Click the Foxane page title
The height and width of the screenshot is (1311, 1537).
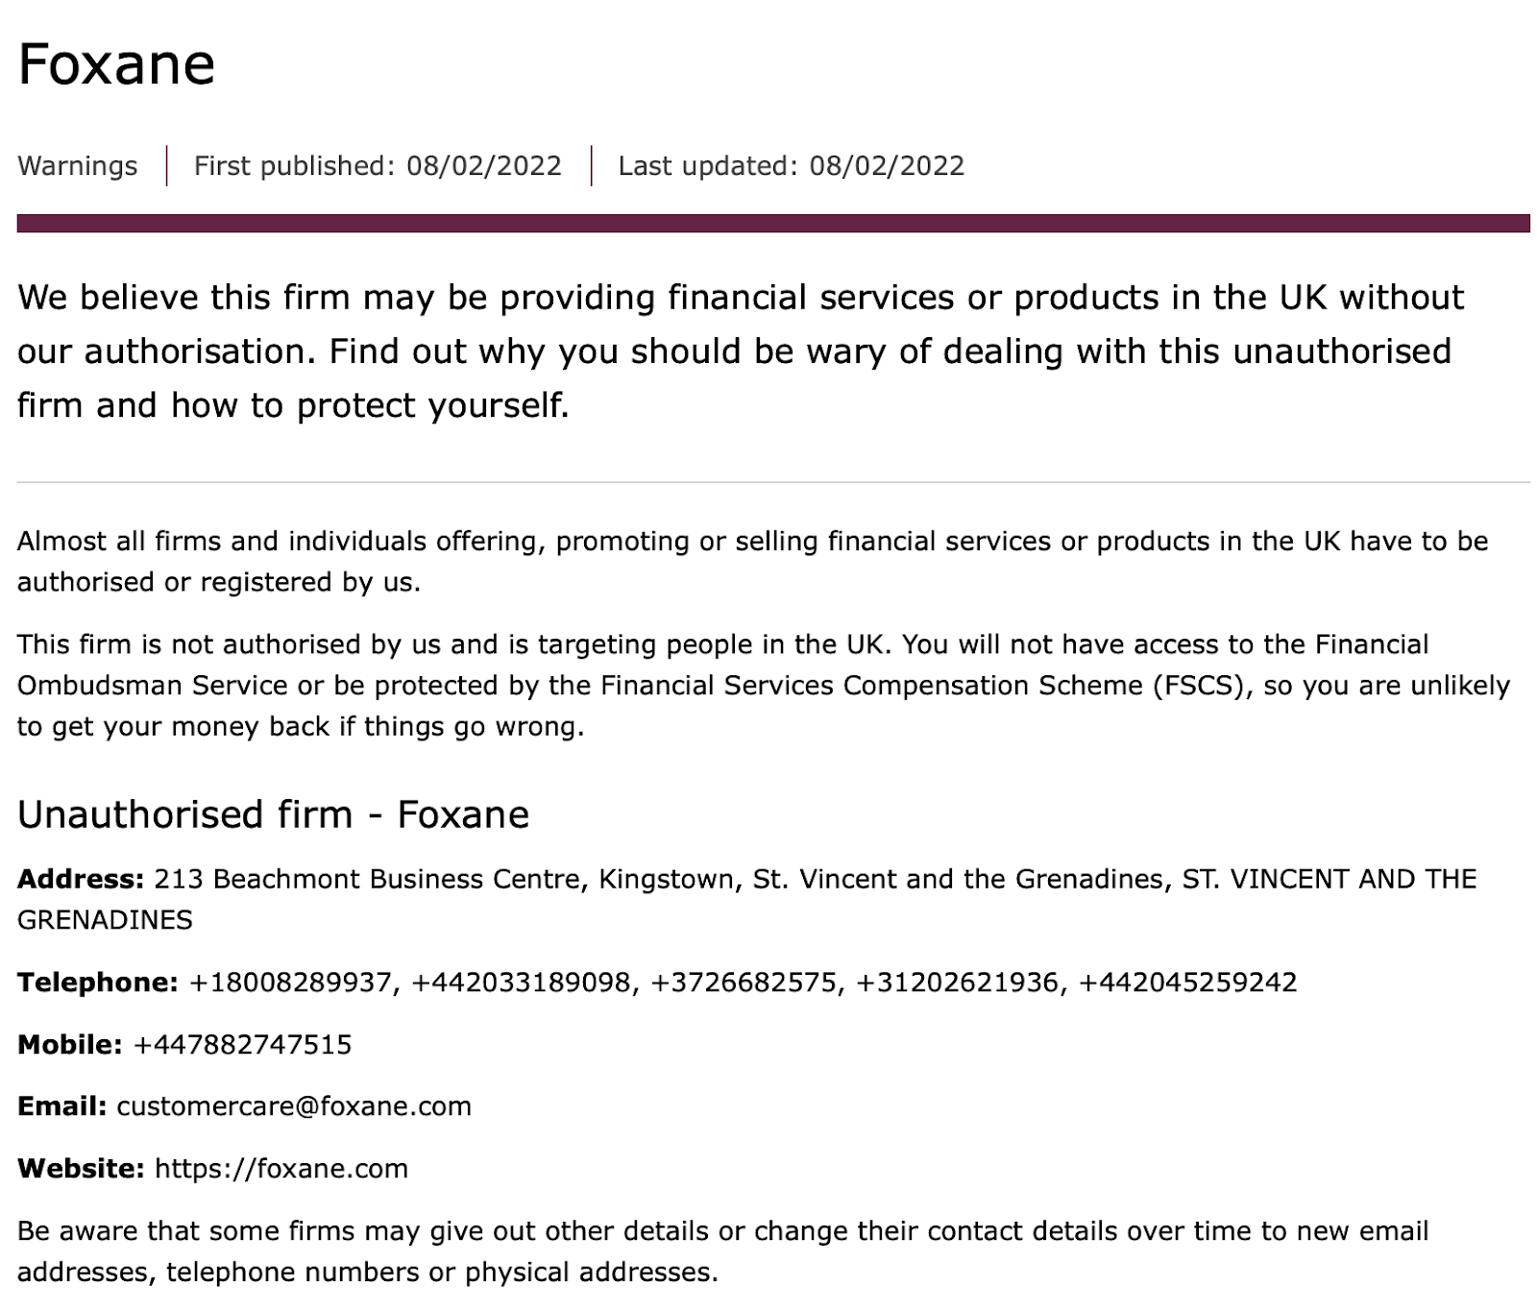pos(116,65)
